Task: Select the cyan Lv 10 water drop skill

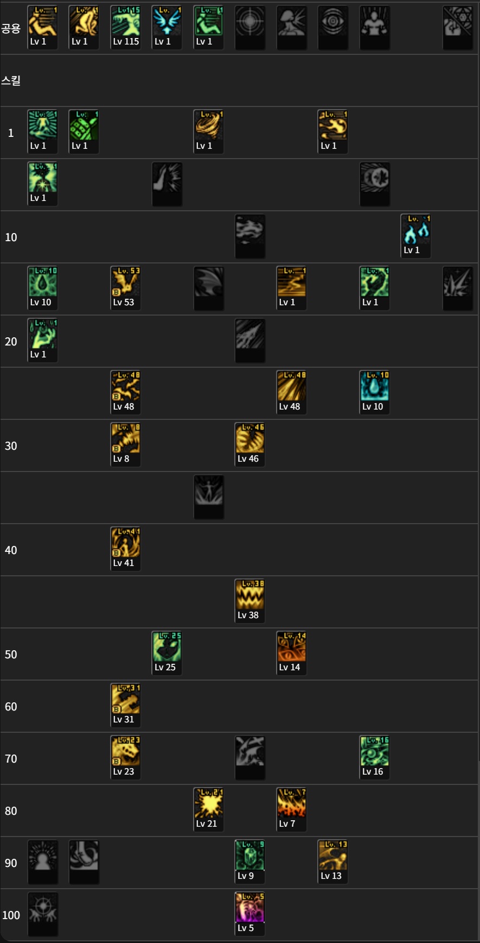Action: click(x=374, y=392)
